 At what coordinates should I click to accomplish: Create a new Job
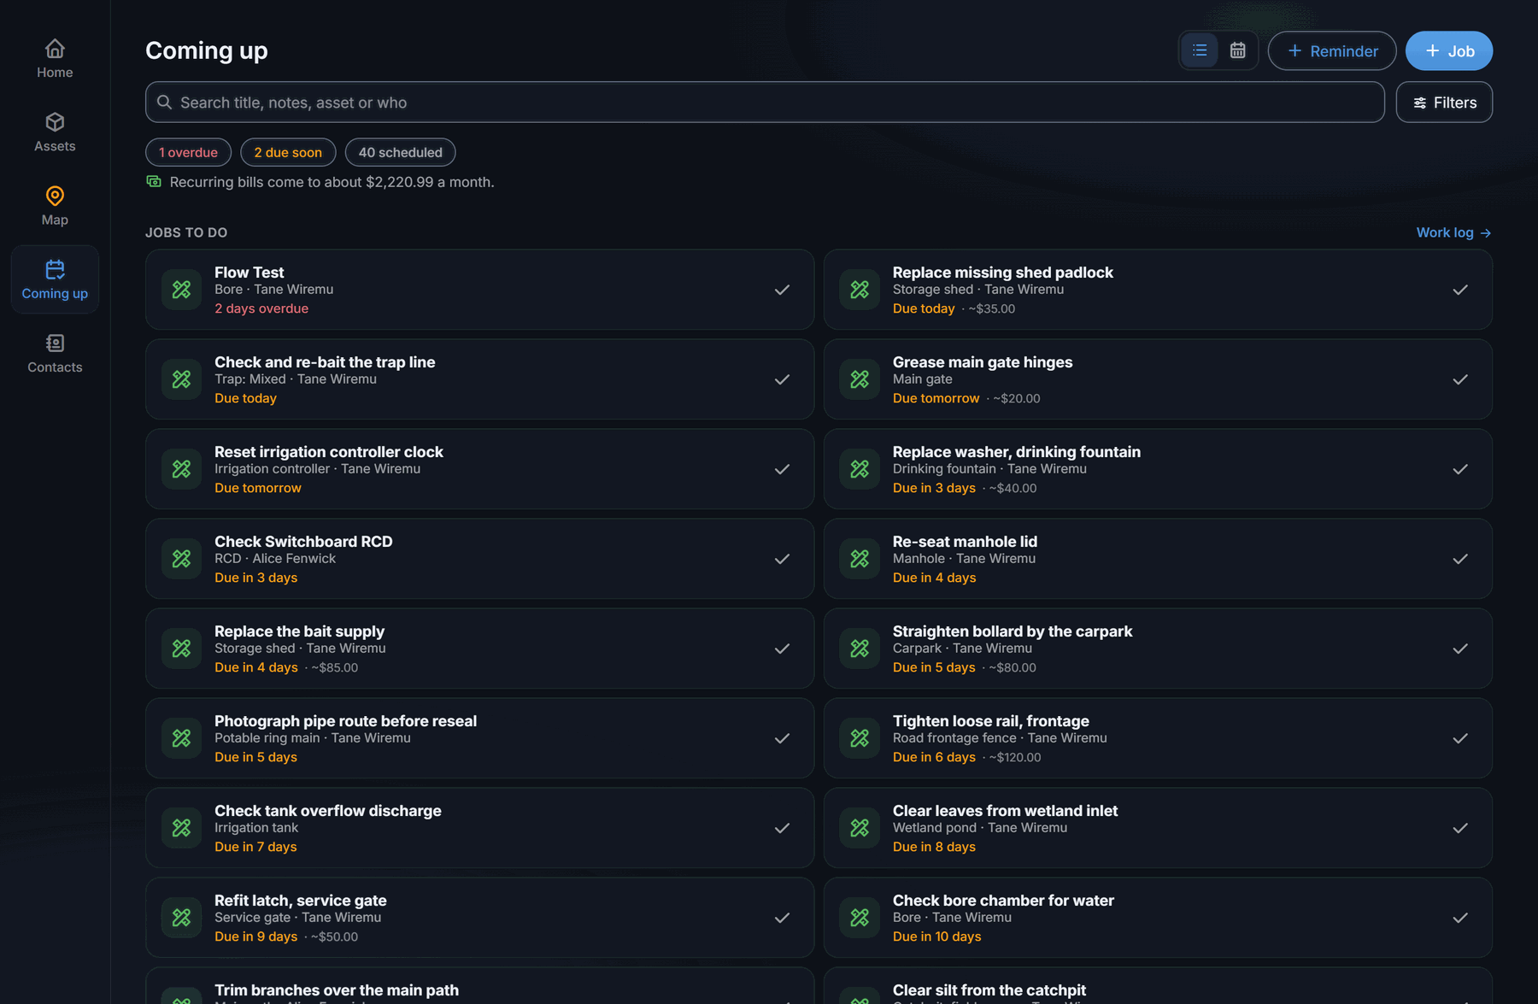pyautogui.click(x=1449, y=50)
